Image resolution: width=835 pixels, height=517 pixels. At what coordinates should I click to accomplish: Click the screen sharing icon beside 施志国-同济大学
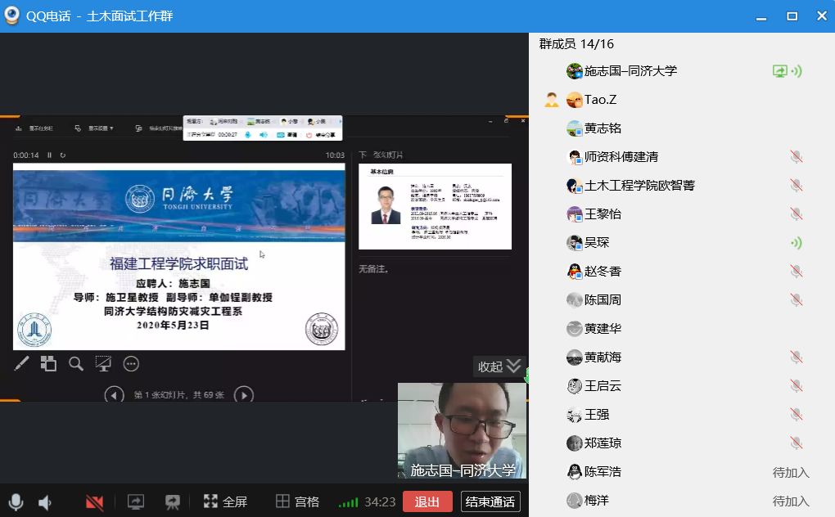click(x=780, y=71)
